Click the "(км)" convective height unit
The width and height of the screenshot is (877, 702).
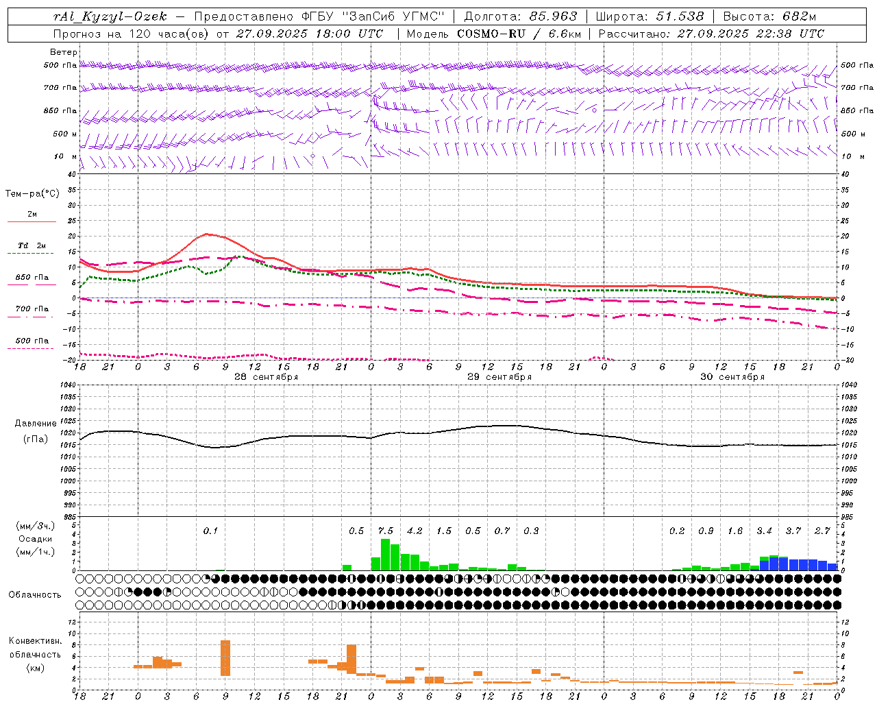(35, 668)
